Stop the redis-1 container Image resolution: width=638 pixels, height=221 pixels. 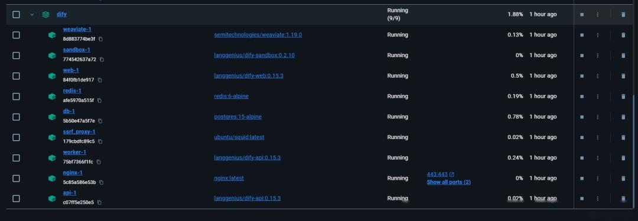pos(582,96)
